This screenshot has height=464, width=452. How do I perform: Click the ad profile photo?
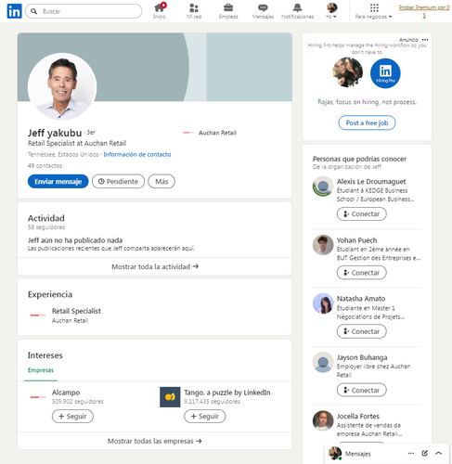348,72
